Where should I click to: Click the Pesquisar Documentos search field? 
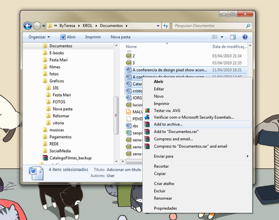208,26
